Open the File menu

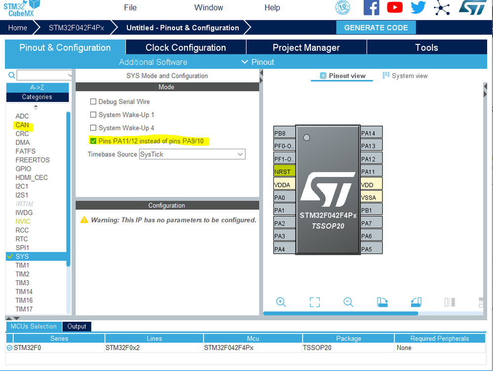point(130,7)
